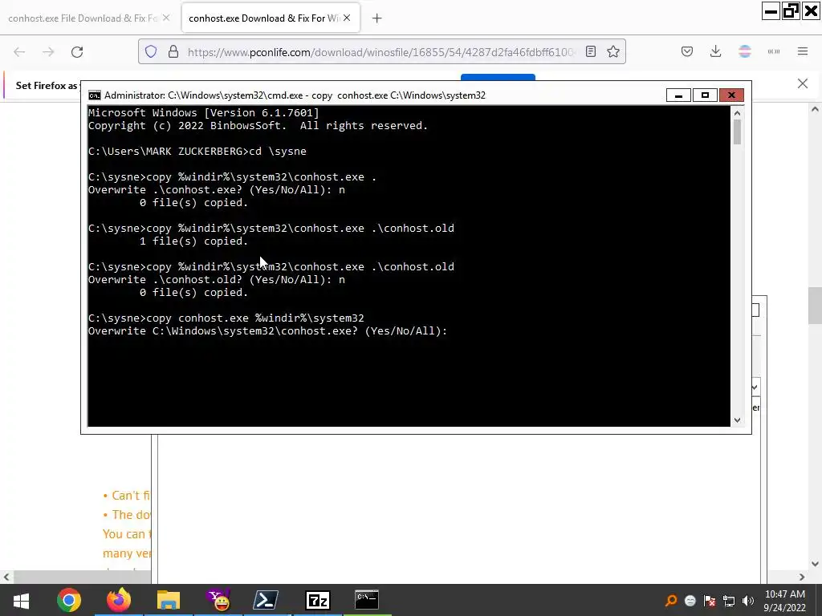Image resolution: width=822 pixels, height=616 pixels.
Task: Open the Windows Start menu
Action: point(21,600)
